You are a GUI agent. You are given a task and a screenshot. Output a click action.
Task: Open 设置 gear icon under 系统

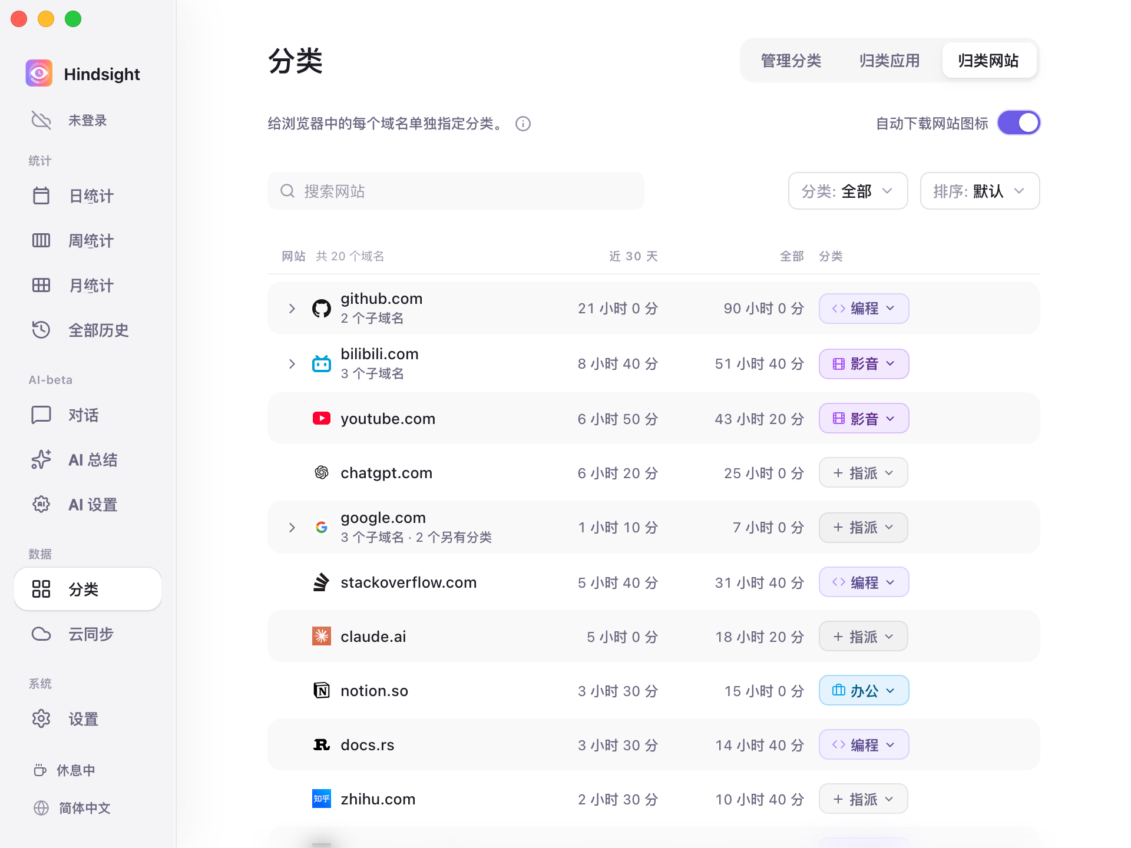pos(41,718)
